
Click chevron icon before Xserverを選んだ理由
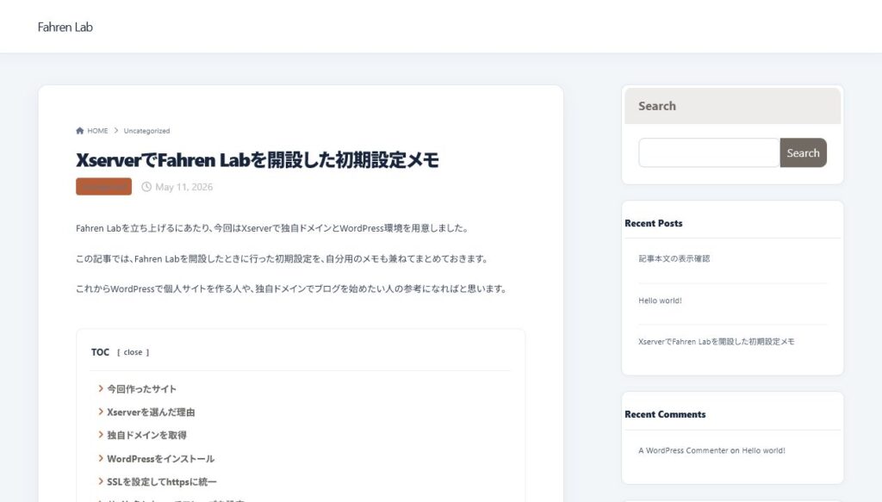[101, 412]
